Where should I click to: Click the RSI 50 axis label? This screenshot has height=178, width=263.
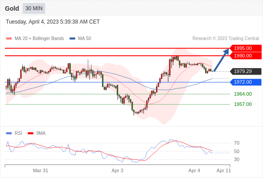pyautogui.click(x=237, y=151)
